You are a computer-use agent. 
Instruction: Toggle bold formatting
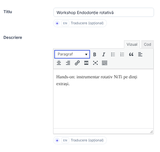tap(95, 54)
